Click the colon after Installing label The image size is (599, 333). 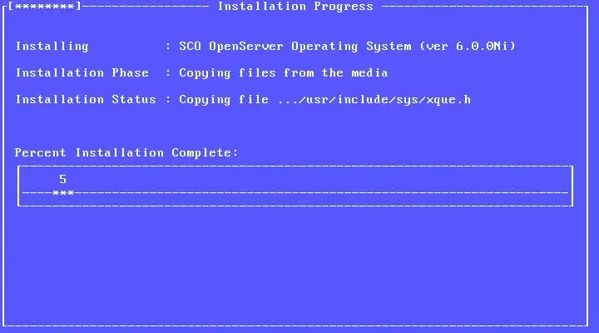tap(168, 47)
